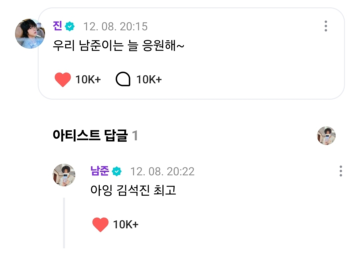Image resolution: width=360 pixels, height=255 pixels.
Task: Select the 아티스트 답글 1 header
Action: (95, 136)
